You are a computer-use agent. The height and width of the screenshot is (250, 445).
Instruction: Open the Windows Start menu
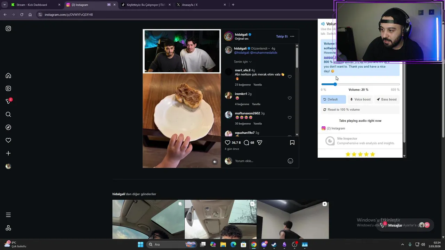[x=140, y=244]
